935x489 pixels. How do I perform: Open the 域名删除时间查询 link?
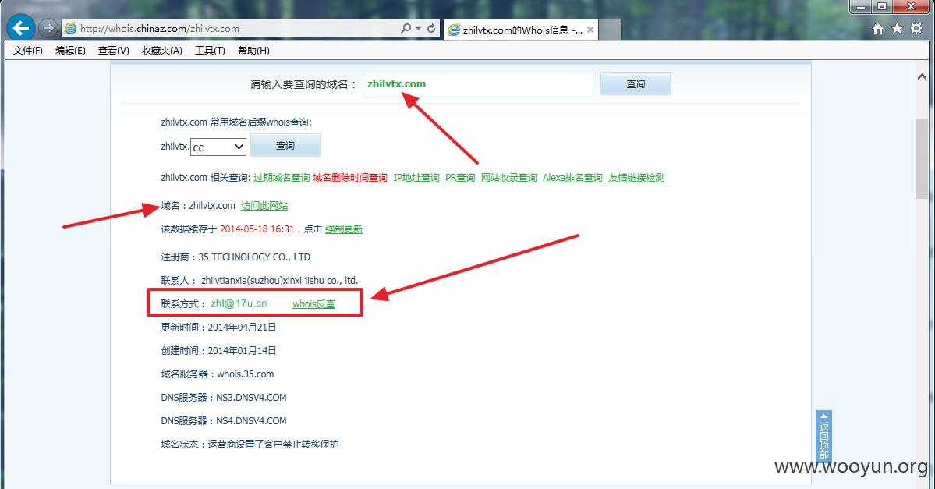click(350, 178)
